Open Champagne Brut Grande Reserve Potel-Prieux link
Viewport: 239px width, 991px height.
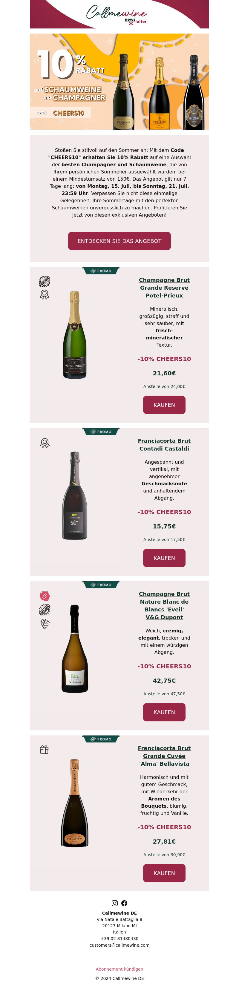tap(164, 288)
